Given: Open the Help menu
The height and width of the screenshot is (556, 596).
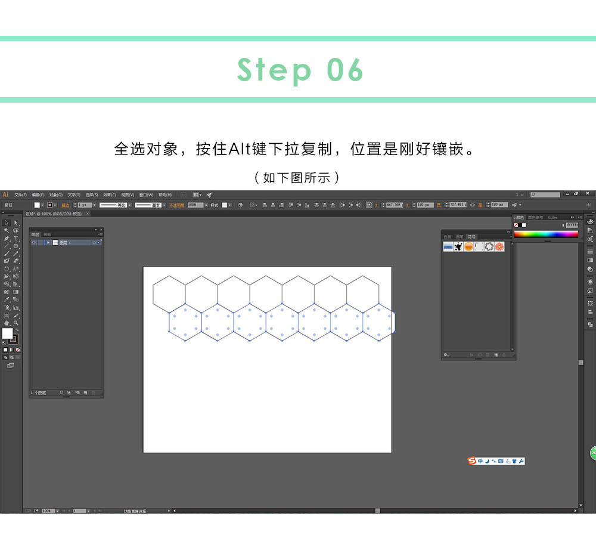Looking at the screenshot, I should point(165,195).
